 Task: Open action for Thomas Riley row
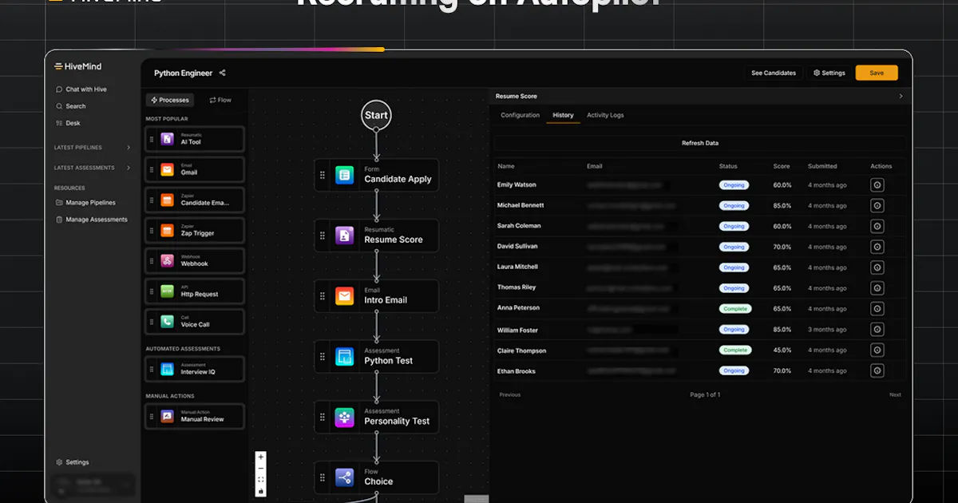[x=877, y=288]
